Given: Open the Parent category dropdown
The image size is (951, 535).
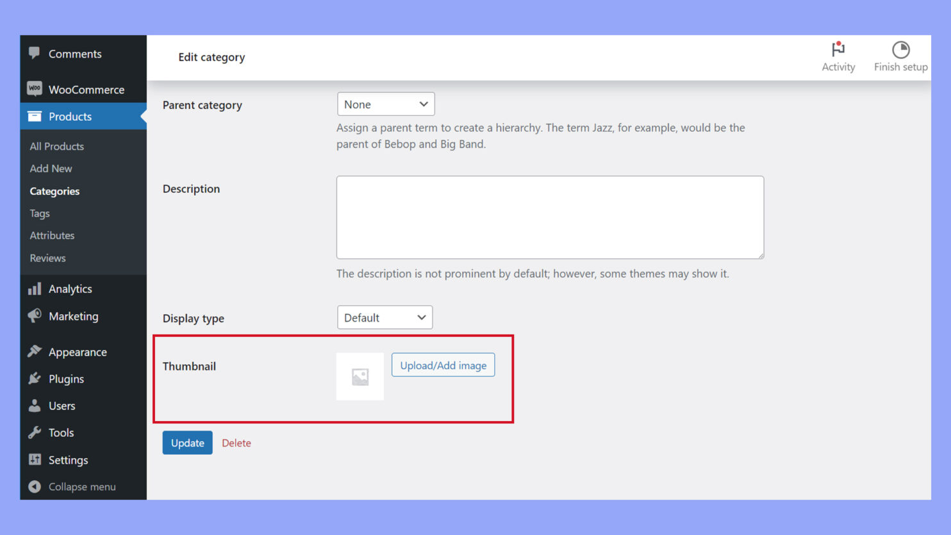Looking at the screenshot, I should 385,104.
